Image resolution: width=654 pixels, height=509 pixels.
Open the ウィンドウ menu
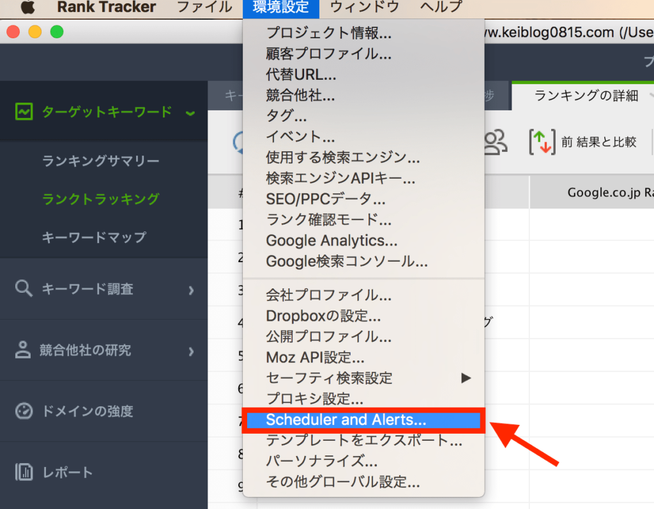click(365, 6)
